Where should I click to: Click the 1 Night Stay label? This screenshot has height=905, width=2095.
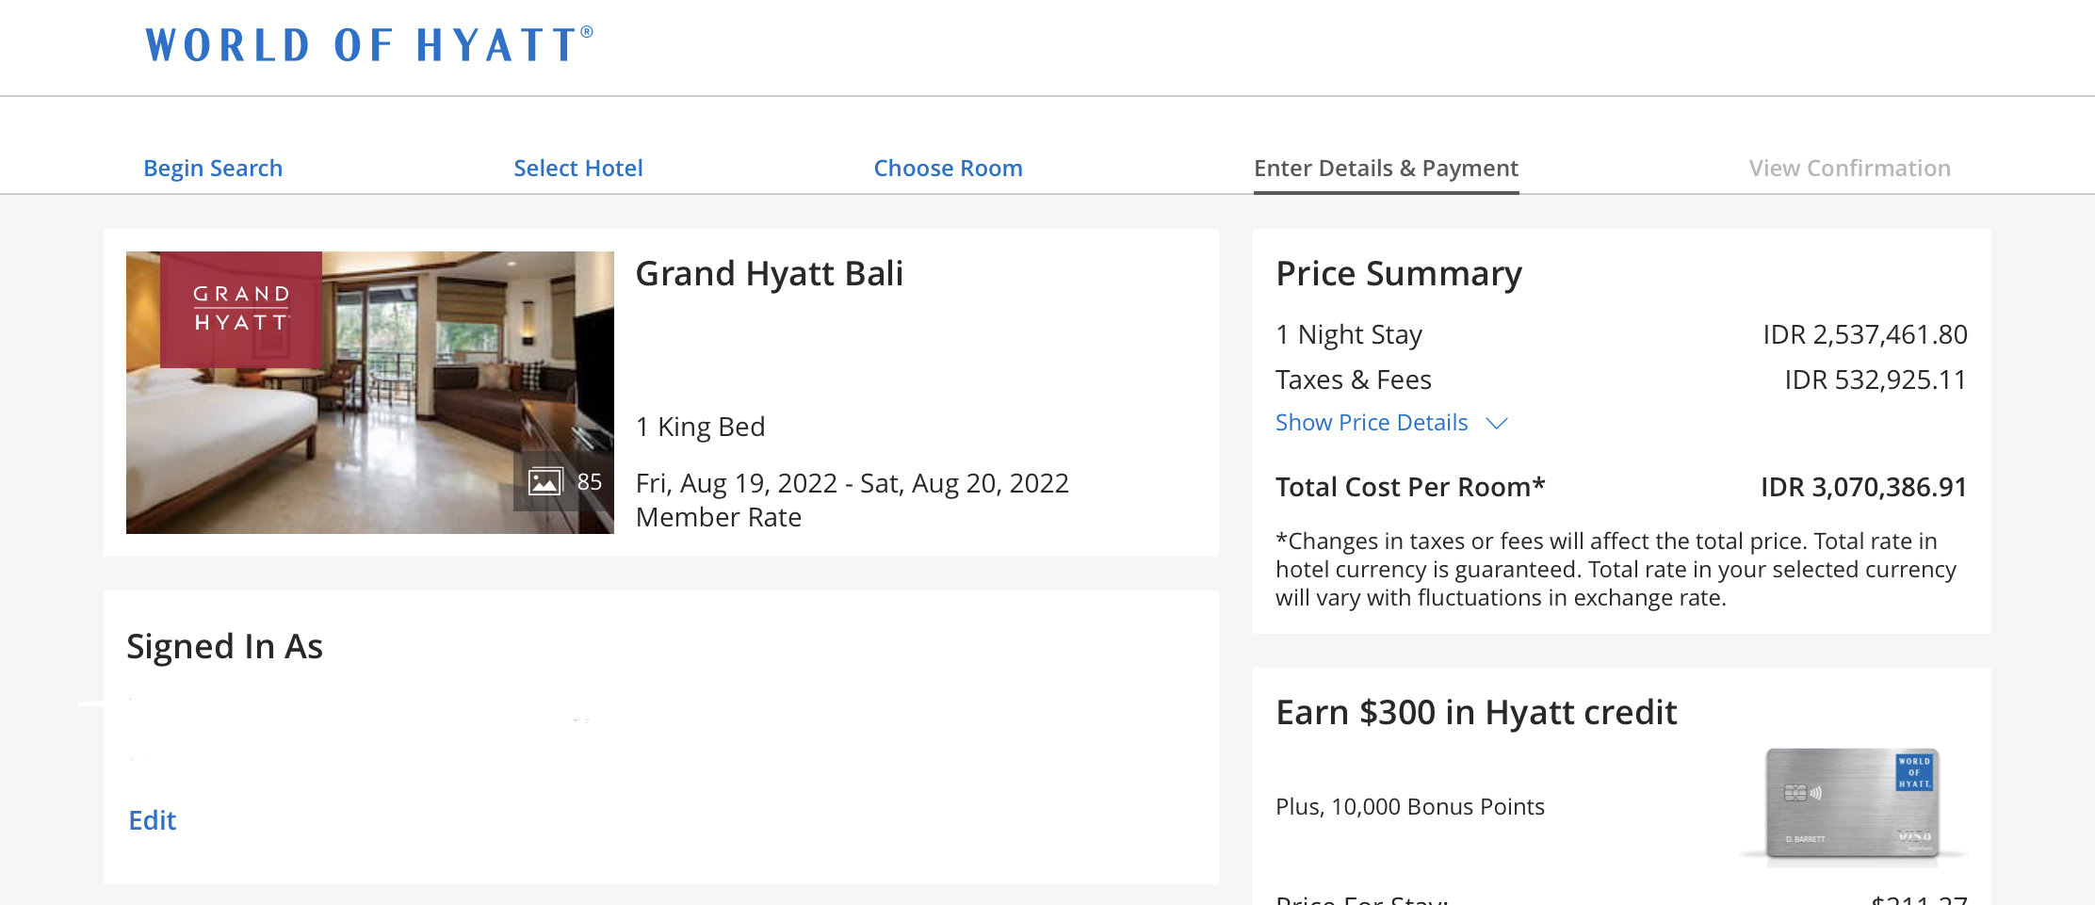click(1349, 334)
